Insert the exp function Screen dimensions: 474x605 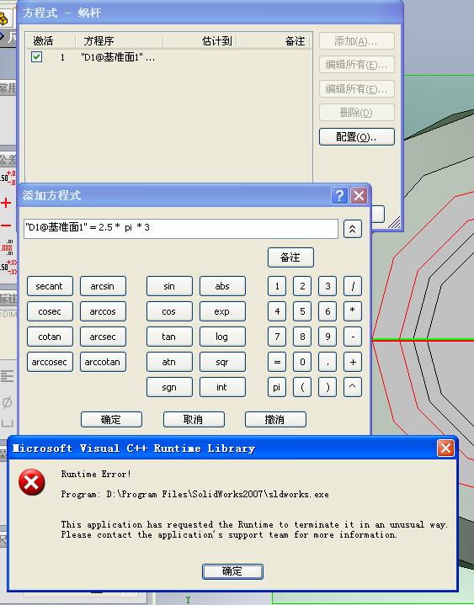[222, 311]
